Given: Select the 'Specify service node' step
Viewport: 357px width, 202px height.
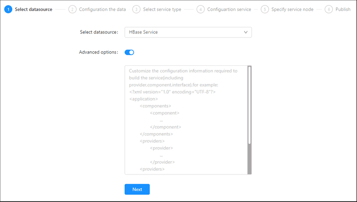Looking at the screenshot, I should [292, 9].
